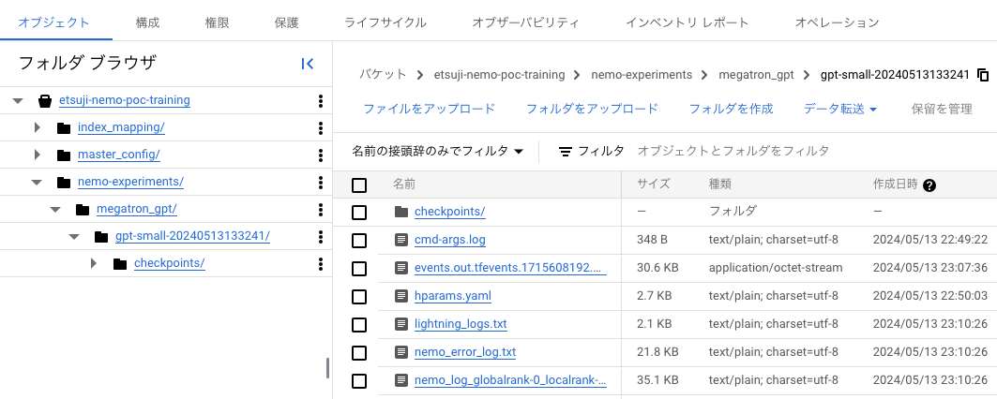997x399 pixels.
Task: Click the file icon of events.out.tfevents file
Action: pyautogui.click(x=401, y=268)
